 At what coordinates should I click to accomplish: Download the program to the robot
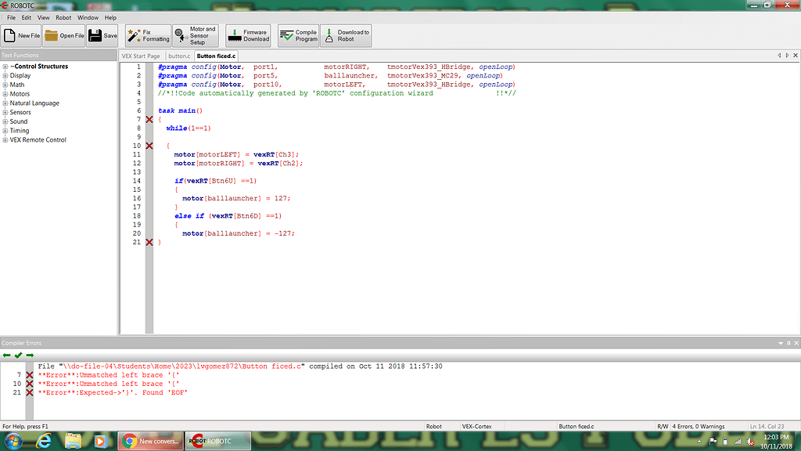coord(345,35)
